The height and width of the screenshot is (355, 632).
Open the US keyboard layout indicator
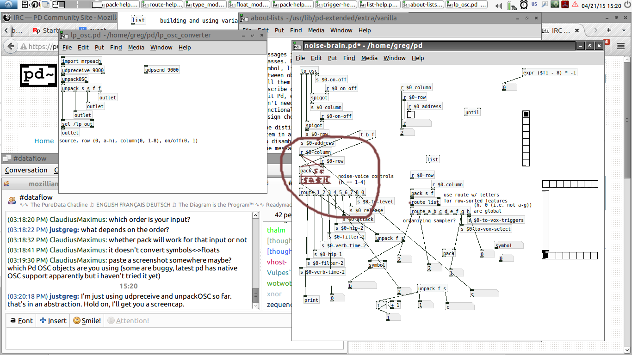coord(534,5)
